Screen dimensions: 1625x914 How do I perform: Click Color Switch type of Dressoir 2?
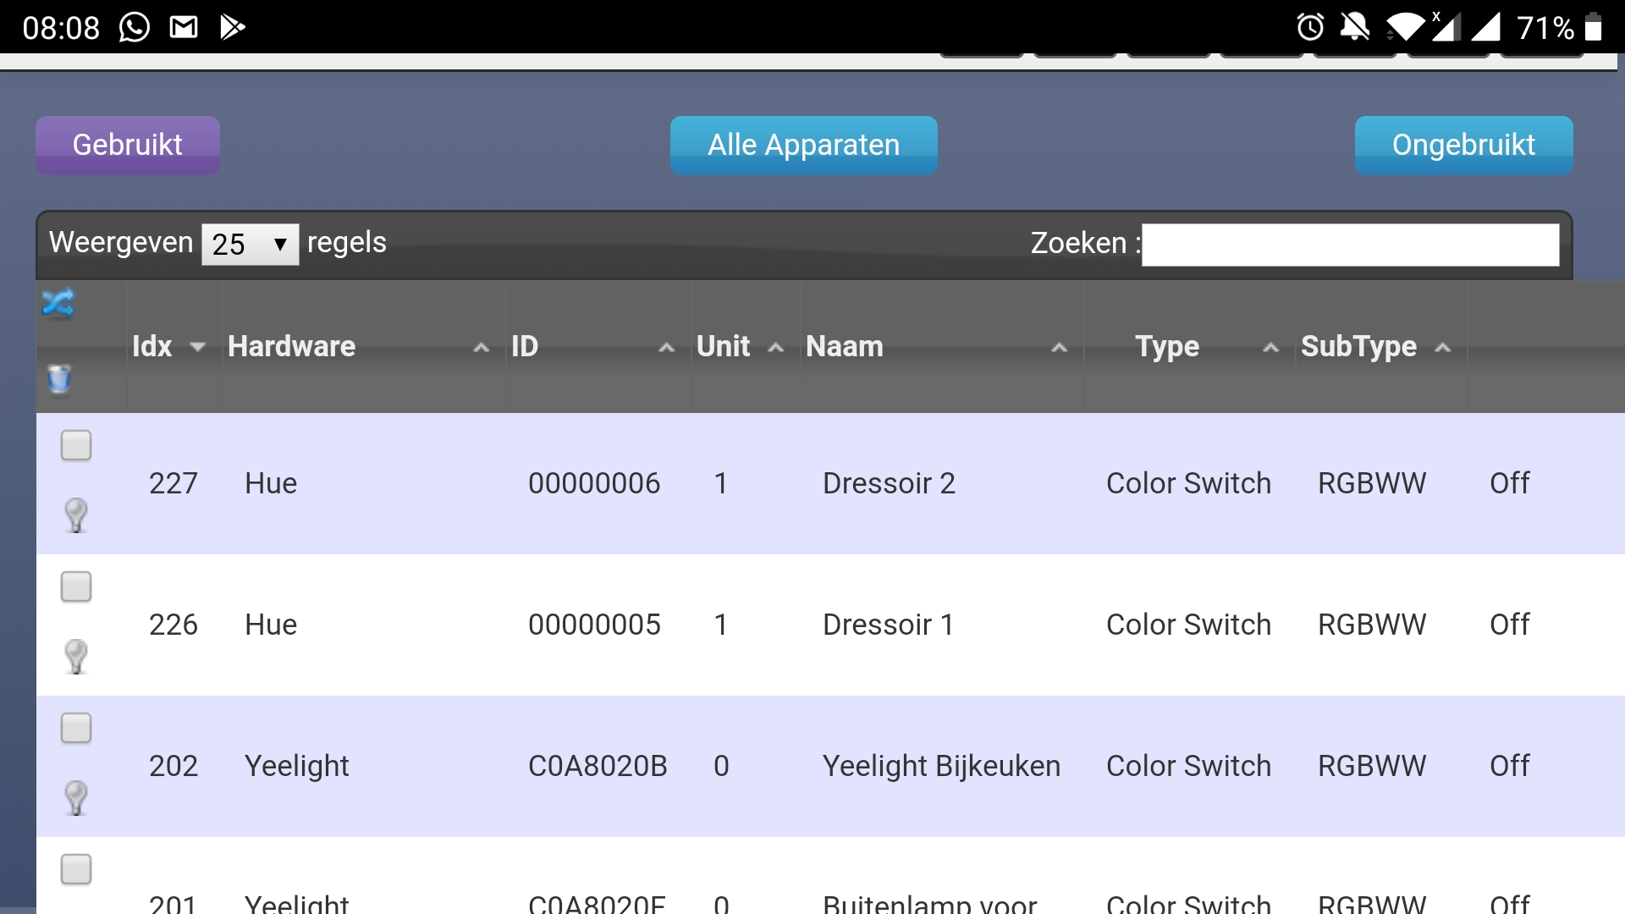(x=1188, y=483)
